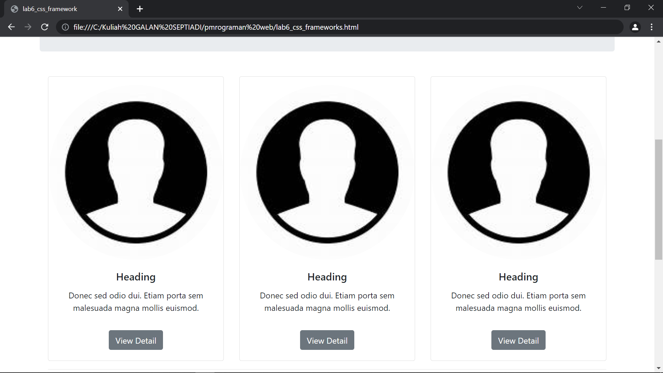Screen dimensions: 663x373
Task: Click the scrollbar up arrow
Action: pyautogui.click(x=659, y=41)
